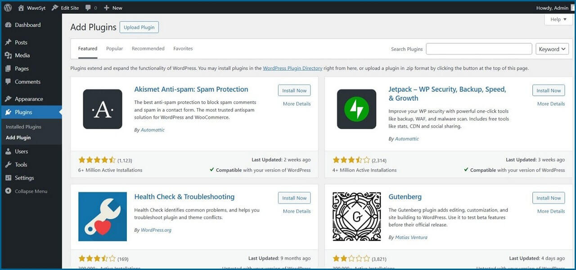Open the Jetpack plugin title link
Viewport: 576px width, 270px height.
(x=447, y=94)
